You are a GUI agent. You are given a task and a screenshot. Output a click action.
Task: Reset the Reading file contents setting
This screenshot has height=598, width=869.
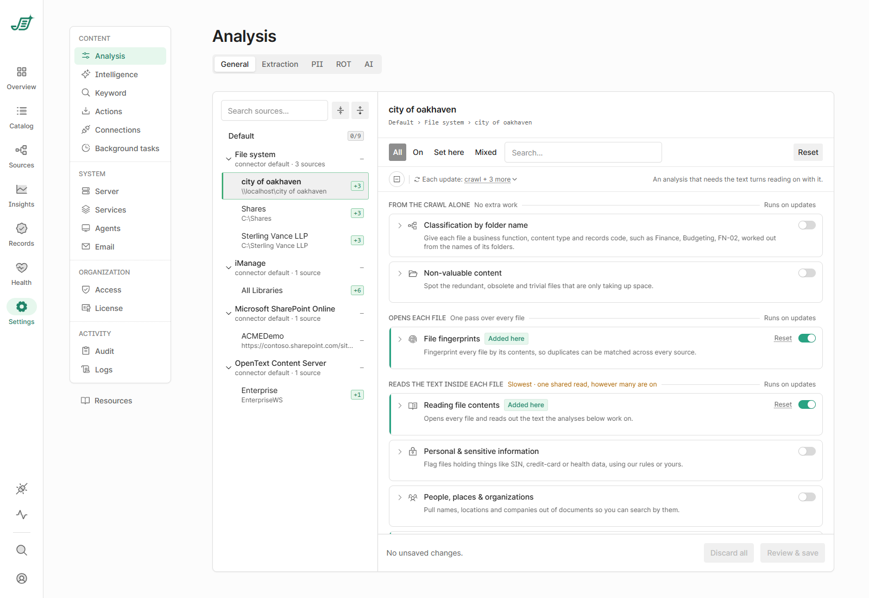point(783,404)
